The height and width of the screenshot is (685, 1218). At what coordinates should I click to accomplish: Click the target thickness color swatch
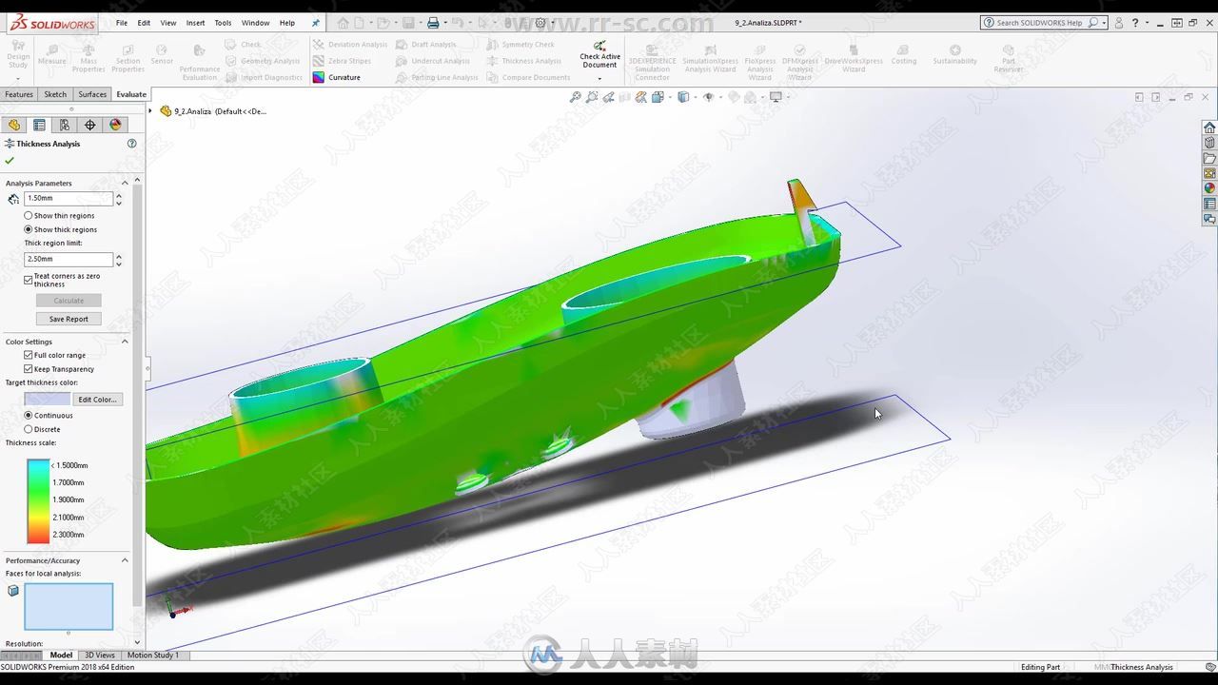(48, 400)
